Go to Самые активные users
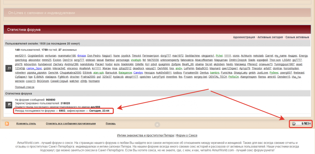This screenshot has height=154, width=315. (x=297, y=37)
